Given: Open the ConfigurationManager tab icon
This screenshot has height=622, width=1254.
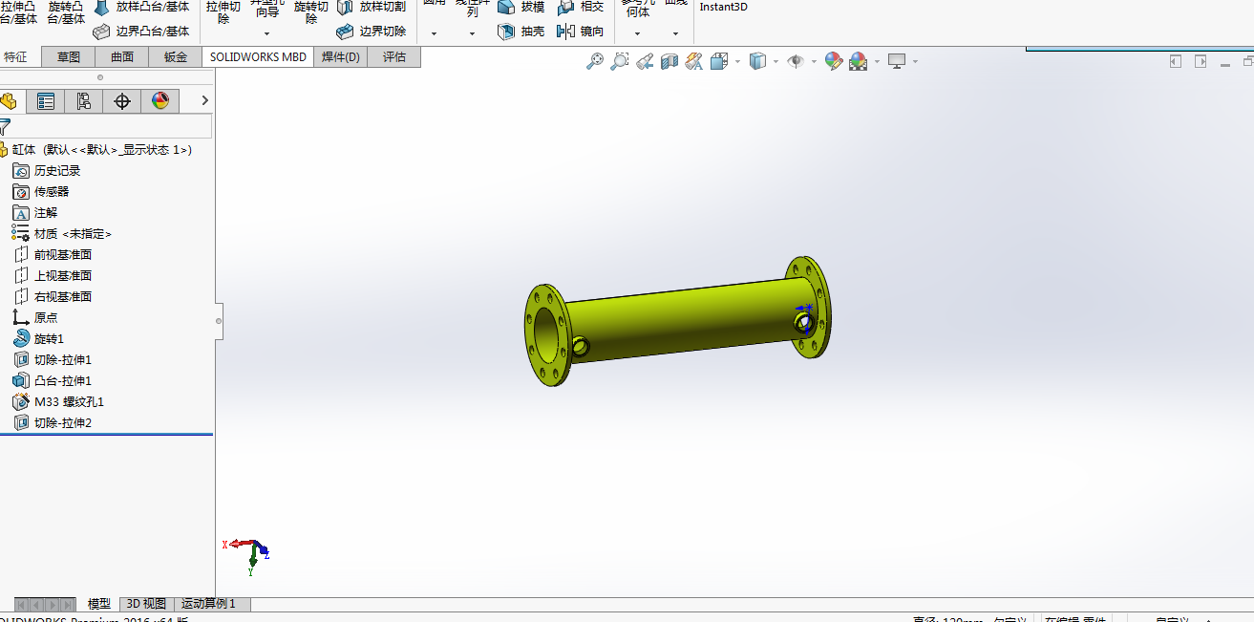Looking at the screenshot, I should [x=84, y=100].
